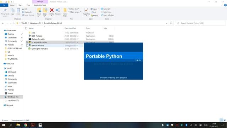
Task: Open the Copy to menu
Action: pyautogui.click(x=45, y=12)
